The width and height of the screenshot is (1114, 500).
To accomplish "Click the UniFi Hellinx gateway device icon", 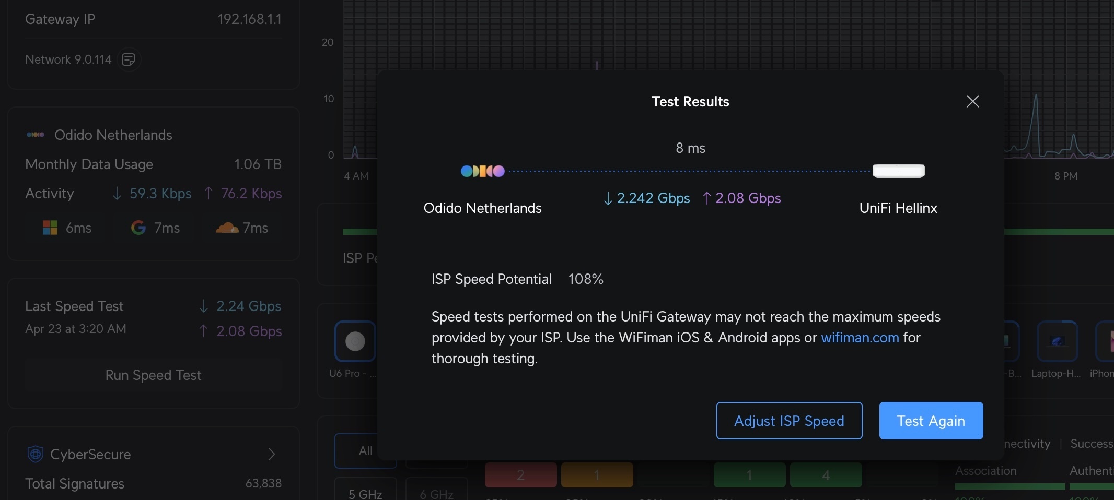I will click(898, 171).
